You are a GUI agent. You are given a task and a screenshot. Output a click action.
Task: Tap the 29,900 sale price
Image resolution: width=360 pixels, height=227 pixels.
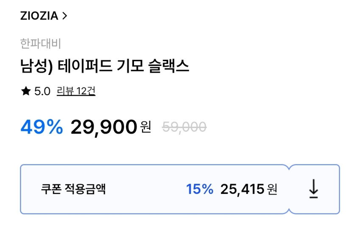click(104, 127)
